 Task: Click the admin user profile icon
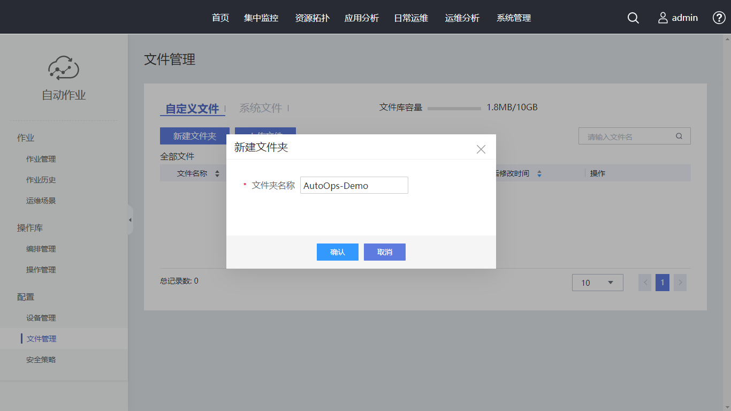663,18
